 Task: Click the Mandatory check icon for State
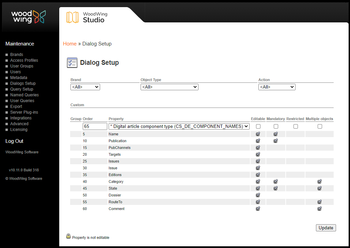276,188
